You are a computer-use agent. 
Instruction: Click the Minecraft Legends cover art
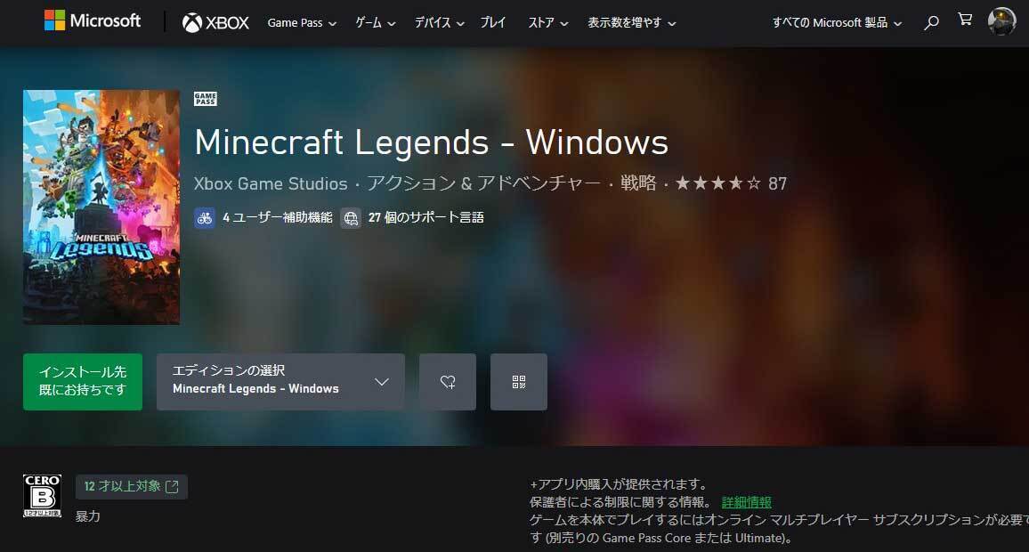point(101,207)
